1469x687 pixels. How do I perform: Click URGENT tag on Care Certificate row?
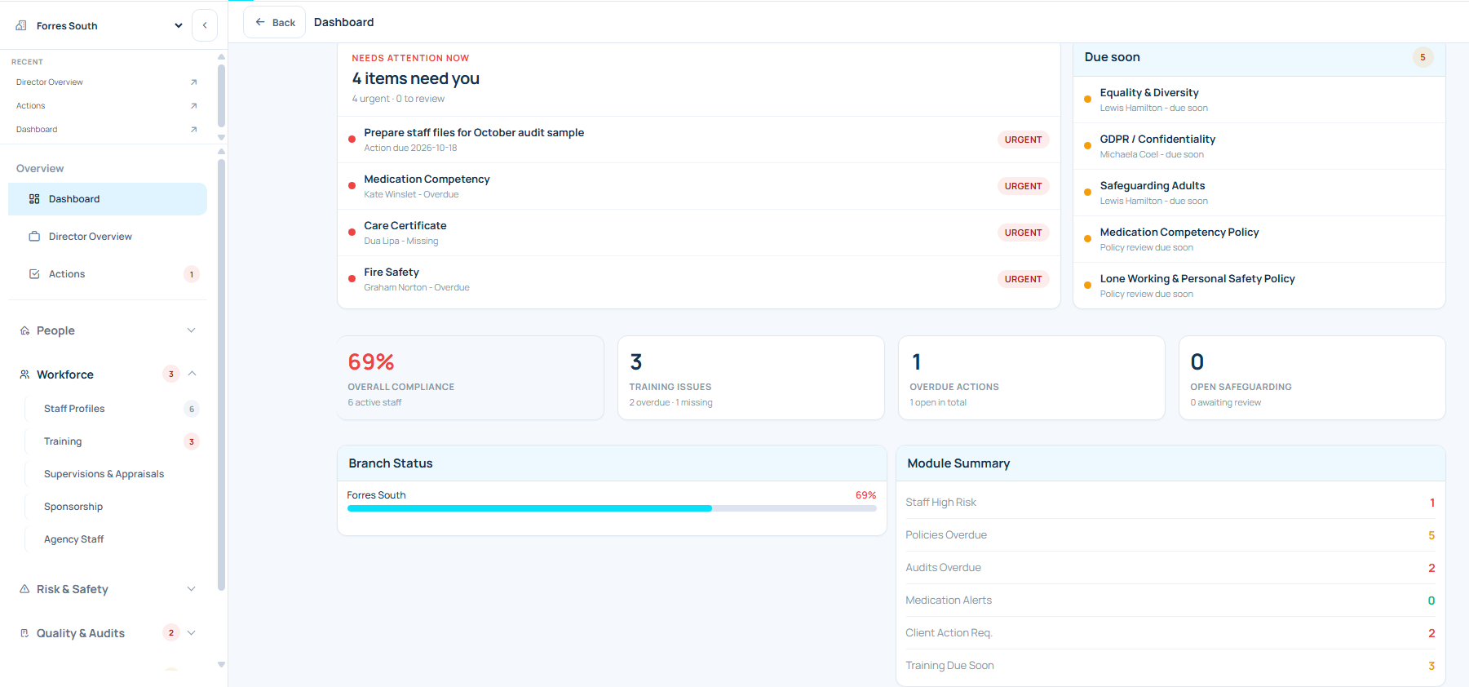tap(1023, 233)
